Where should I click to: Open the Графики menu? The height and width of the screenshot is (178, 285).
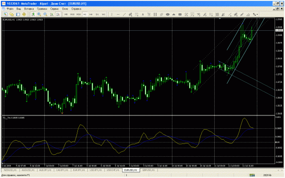pyautogui.click(x=42, y=9)
